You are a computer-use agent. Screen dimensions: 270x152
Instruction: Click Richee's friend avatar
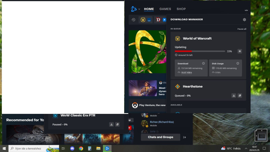click(x=144, y=123)
